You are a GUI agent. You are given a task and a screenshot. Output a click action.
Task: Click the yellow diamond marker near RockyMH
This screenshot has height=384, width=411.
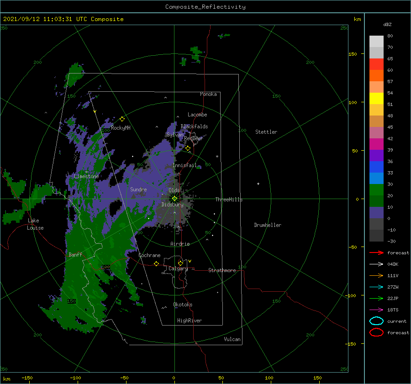tap(122, 119)
